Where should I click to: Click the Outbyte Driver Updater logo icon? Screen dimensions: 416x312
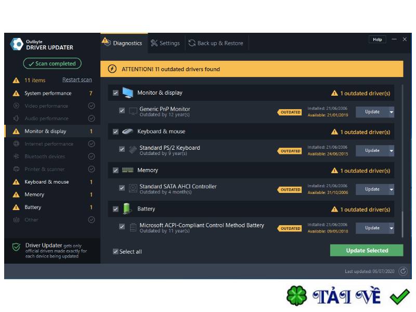[x=17, y=44]
